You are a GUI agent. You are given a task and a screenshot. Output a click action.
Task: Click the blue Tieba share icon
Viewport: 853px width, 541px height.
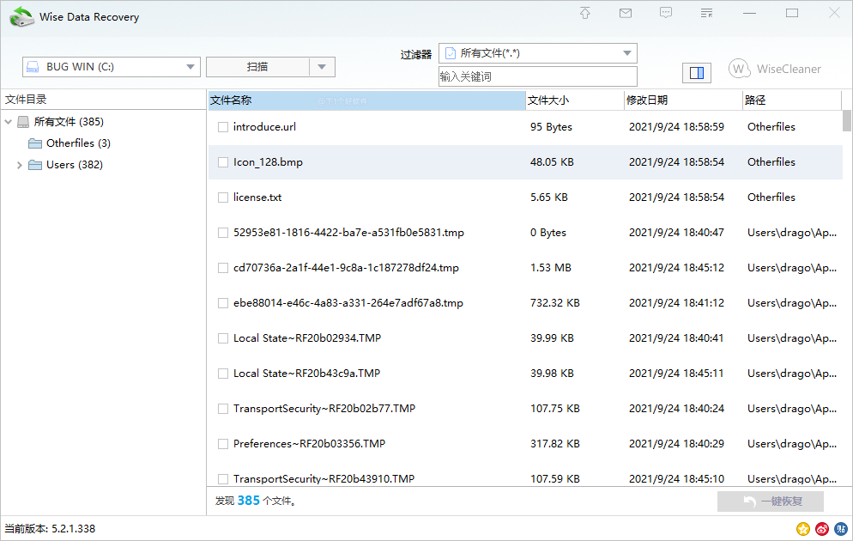pos(840,529)
